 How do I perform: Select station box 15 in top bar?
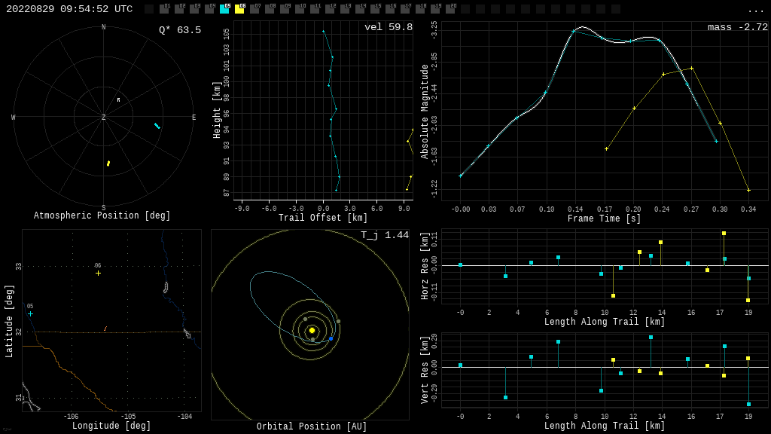coord(375,9)
